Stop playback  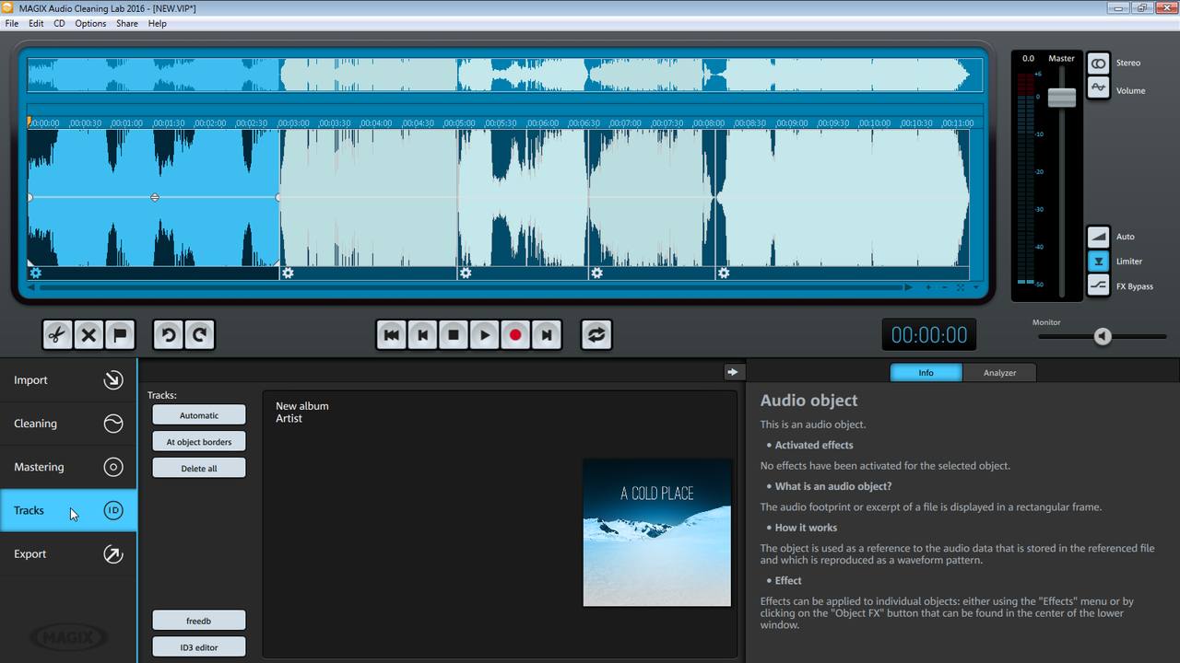pyautogui.click(x=454, y=335)
